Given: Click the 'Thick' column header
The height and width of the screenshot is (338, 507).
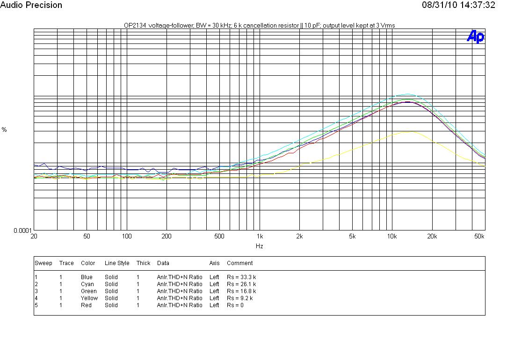Looking at the screenshot, I should point(143,263).
